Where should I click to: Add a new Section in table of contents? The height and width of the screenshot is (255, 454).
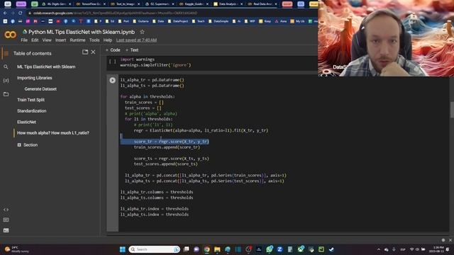(28, 144)
